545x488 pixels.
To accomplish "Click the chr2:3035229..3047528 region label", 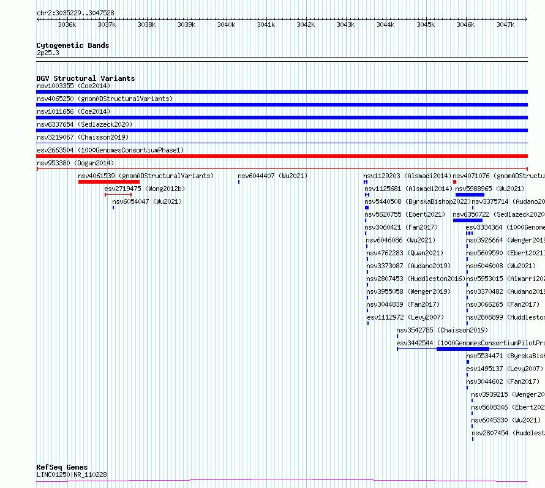I will (x=75, y=13).
